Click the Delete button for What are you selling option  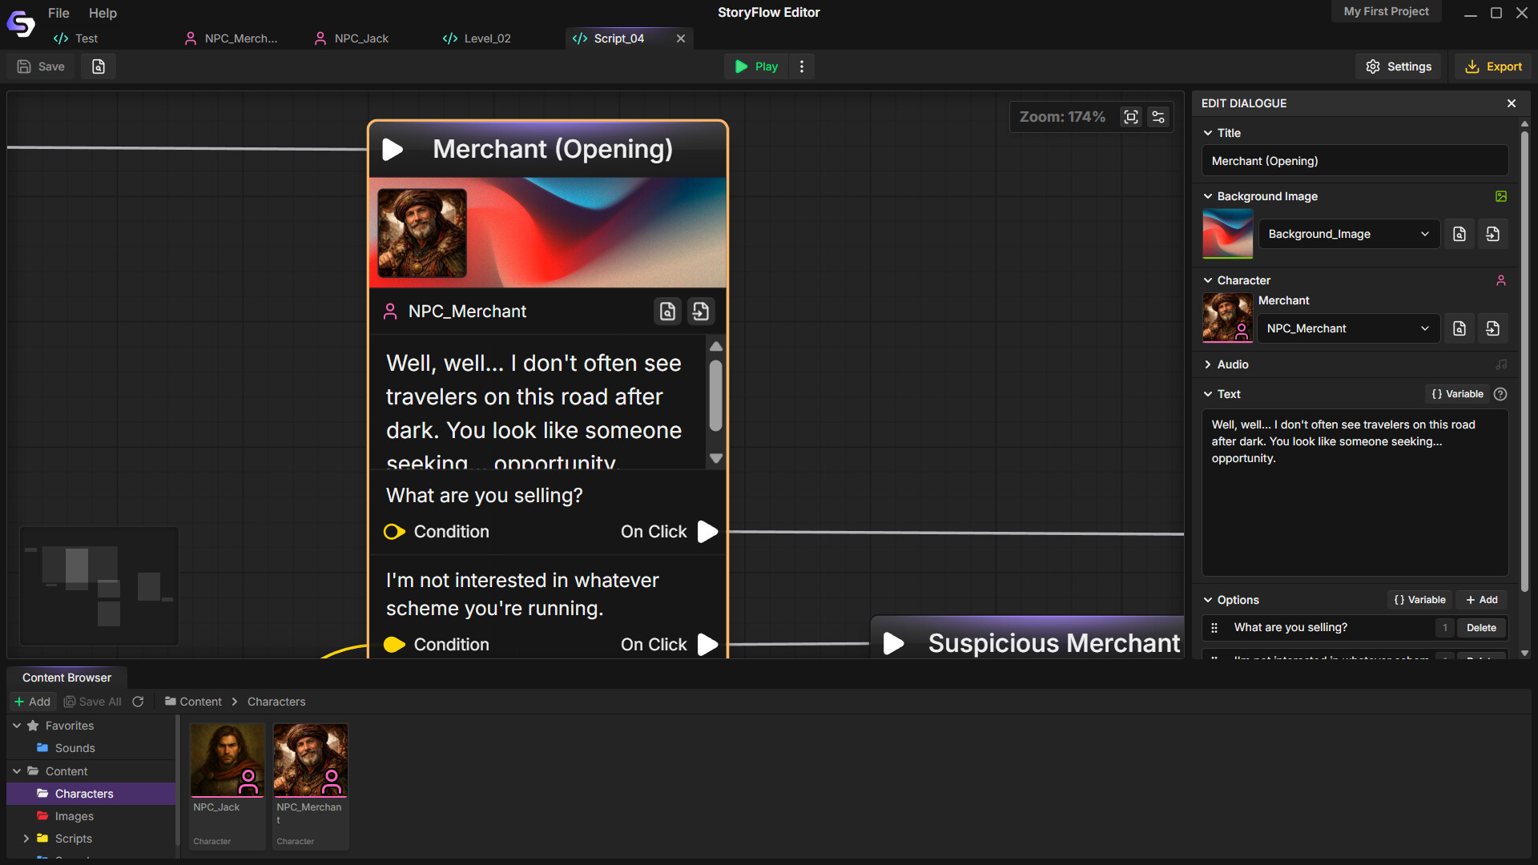[x=1480, y=627]
